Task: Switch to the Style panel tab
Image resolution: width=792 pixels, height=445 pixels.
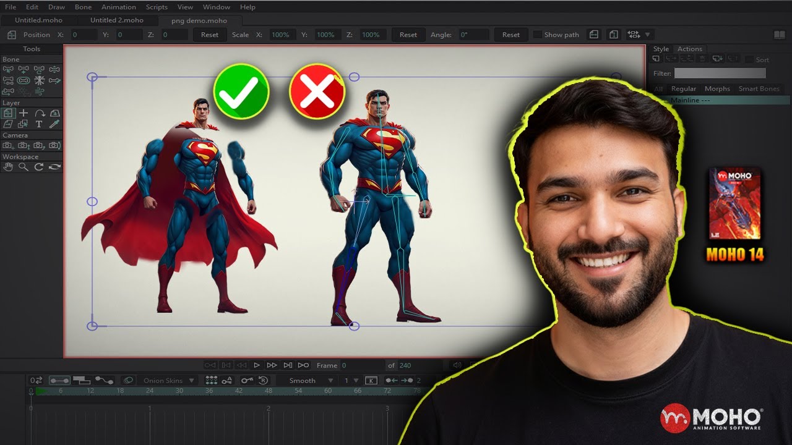Action: point(661,49)
